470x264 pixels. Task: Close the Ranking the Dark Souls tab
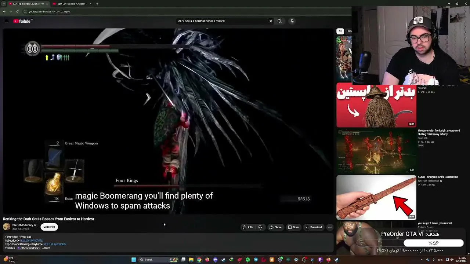pos(47,4)
